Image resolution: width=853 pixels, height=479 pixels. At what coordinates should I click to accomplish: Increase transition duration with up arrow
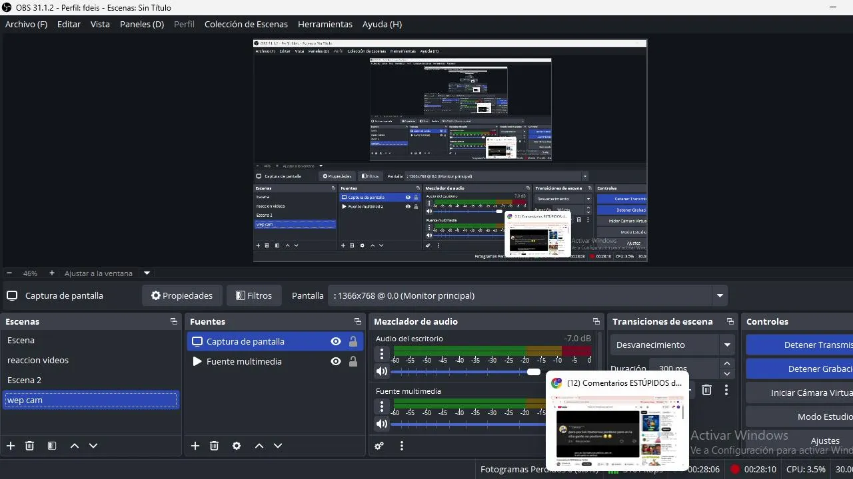[x=727, y=363]
